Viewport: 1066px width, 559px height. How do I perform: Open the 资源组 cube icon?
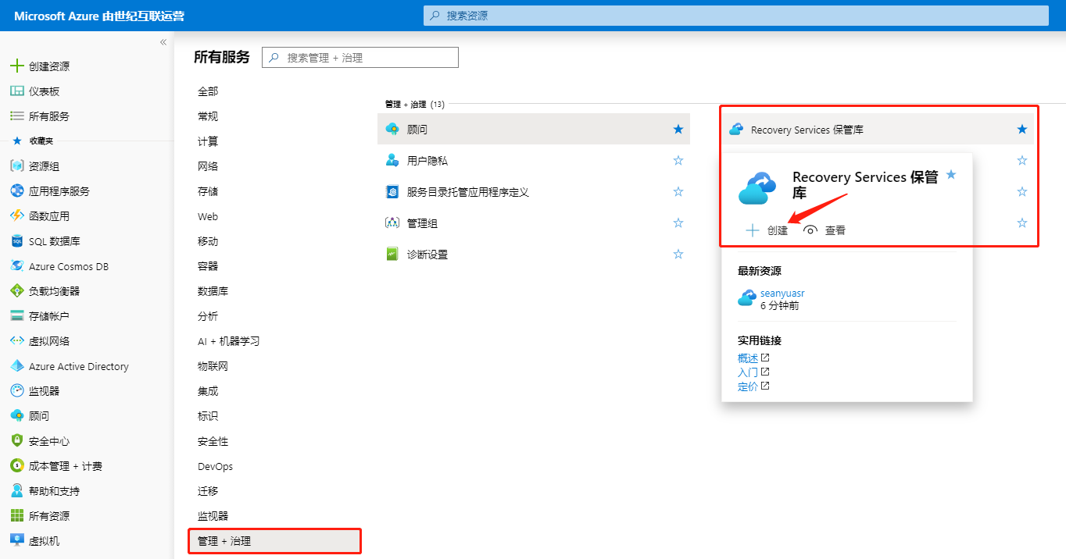17,166
